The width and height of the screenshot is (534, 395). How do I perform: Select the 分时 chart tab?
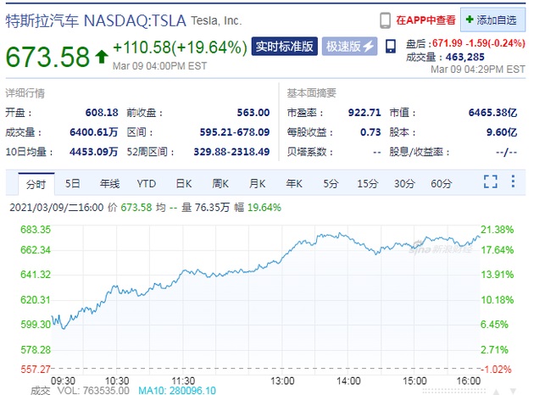click(x=35, y=183)
